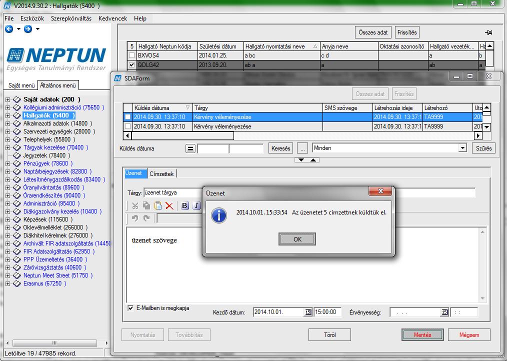The image size is (507, 361).
Task: Open the Eszközök menu
Action: coord(32,18)
